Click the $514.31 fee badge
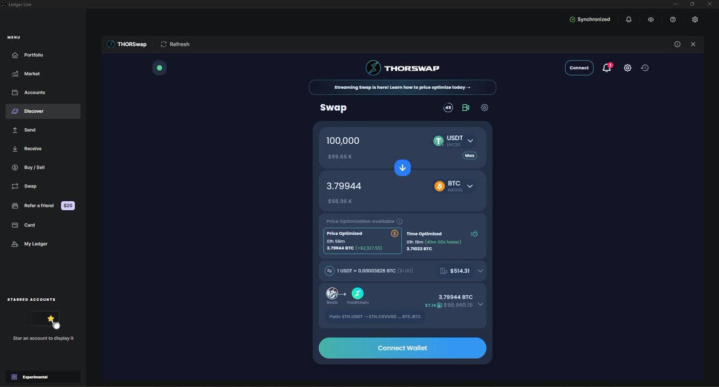Viewport: 719px width, 387px height. (x=454, y=271)
